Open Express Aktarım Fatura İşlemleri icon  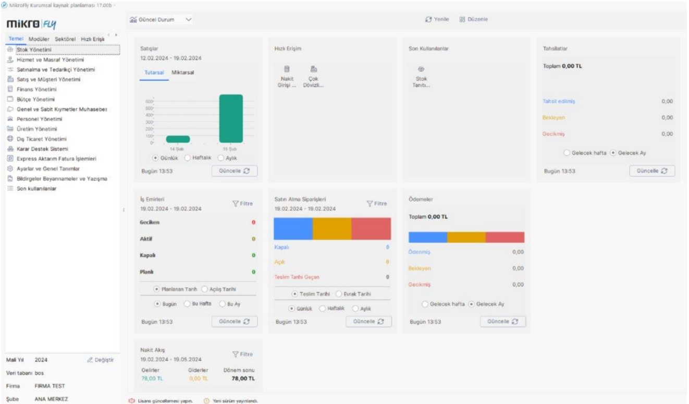pos(10,159)
